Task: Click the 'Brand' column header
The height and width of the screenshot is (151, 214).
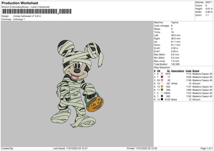Action: pyautogui.click(x=196, y=71)
